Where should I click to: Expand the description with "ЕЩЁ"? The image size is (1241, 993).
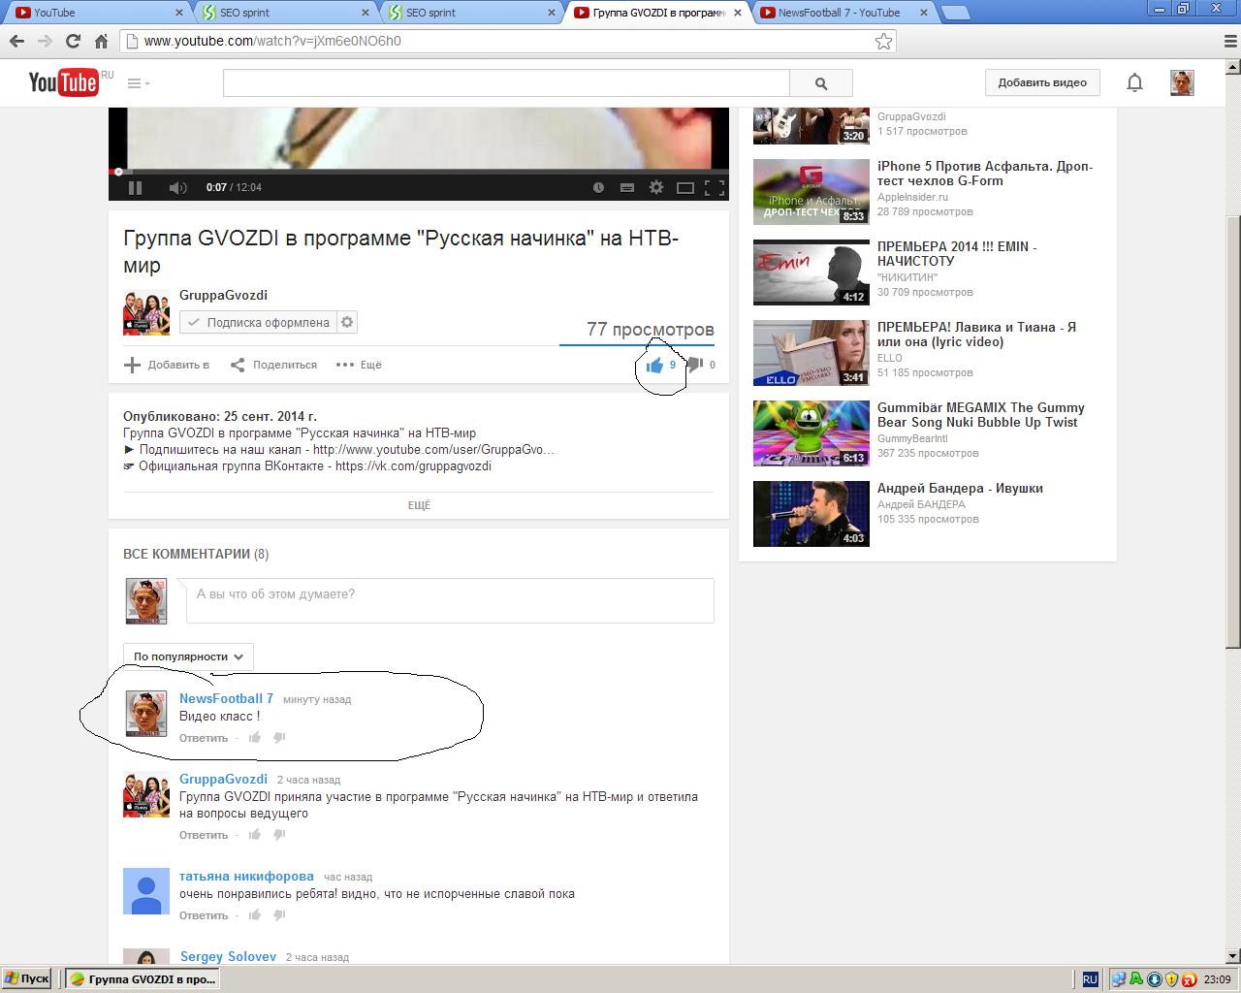point(419,505)
